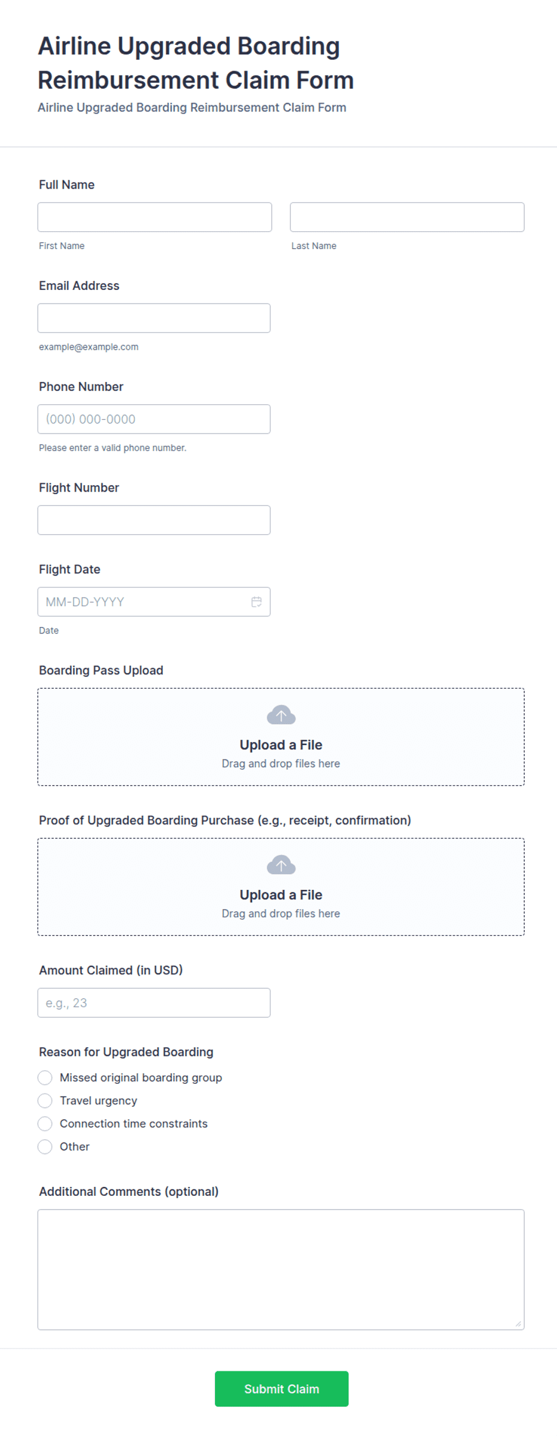Select the Flight Number text field

pos(154,520)
